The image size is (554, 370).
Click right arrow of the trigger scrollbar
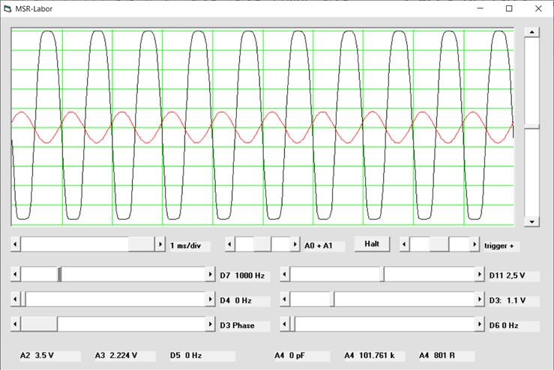(x=474, y=245)
